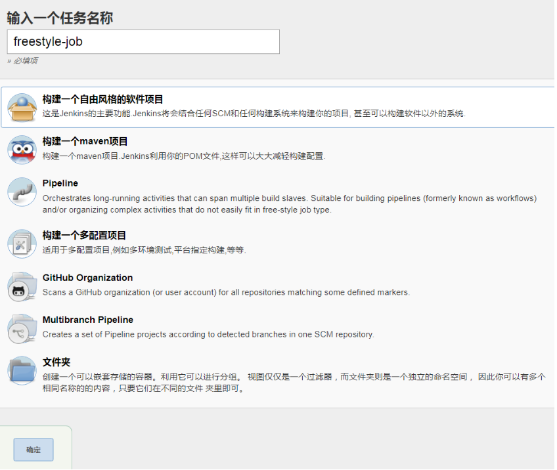The height and width of the screenshot is (470, 557).
Task: Click the heading 输入一个任务名称
Action: coord(60,18)
